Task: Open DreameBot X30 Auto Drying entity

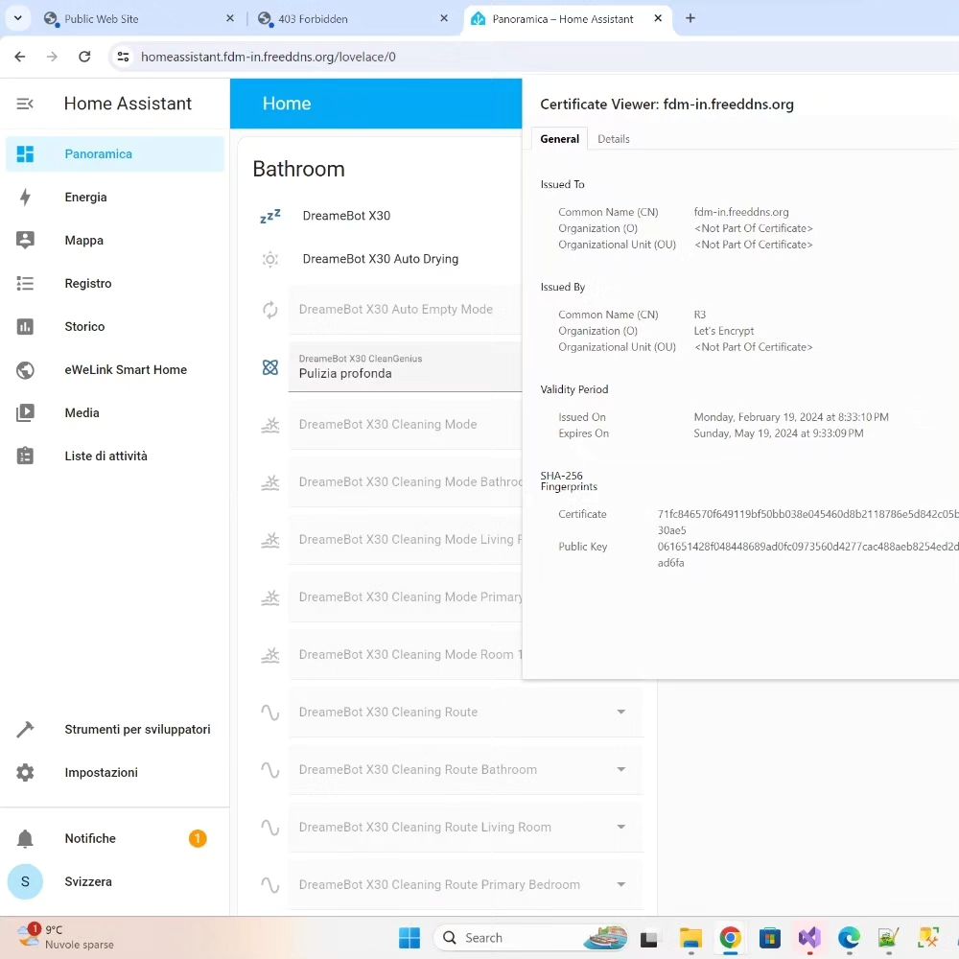Action: coord(381,259)
